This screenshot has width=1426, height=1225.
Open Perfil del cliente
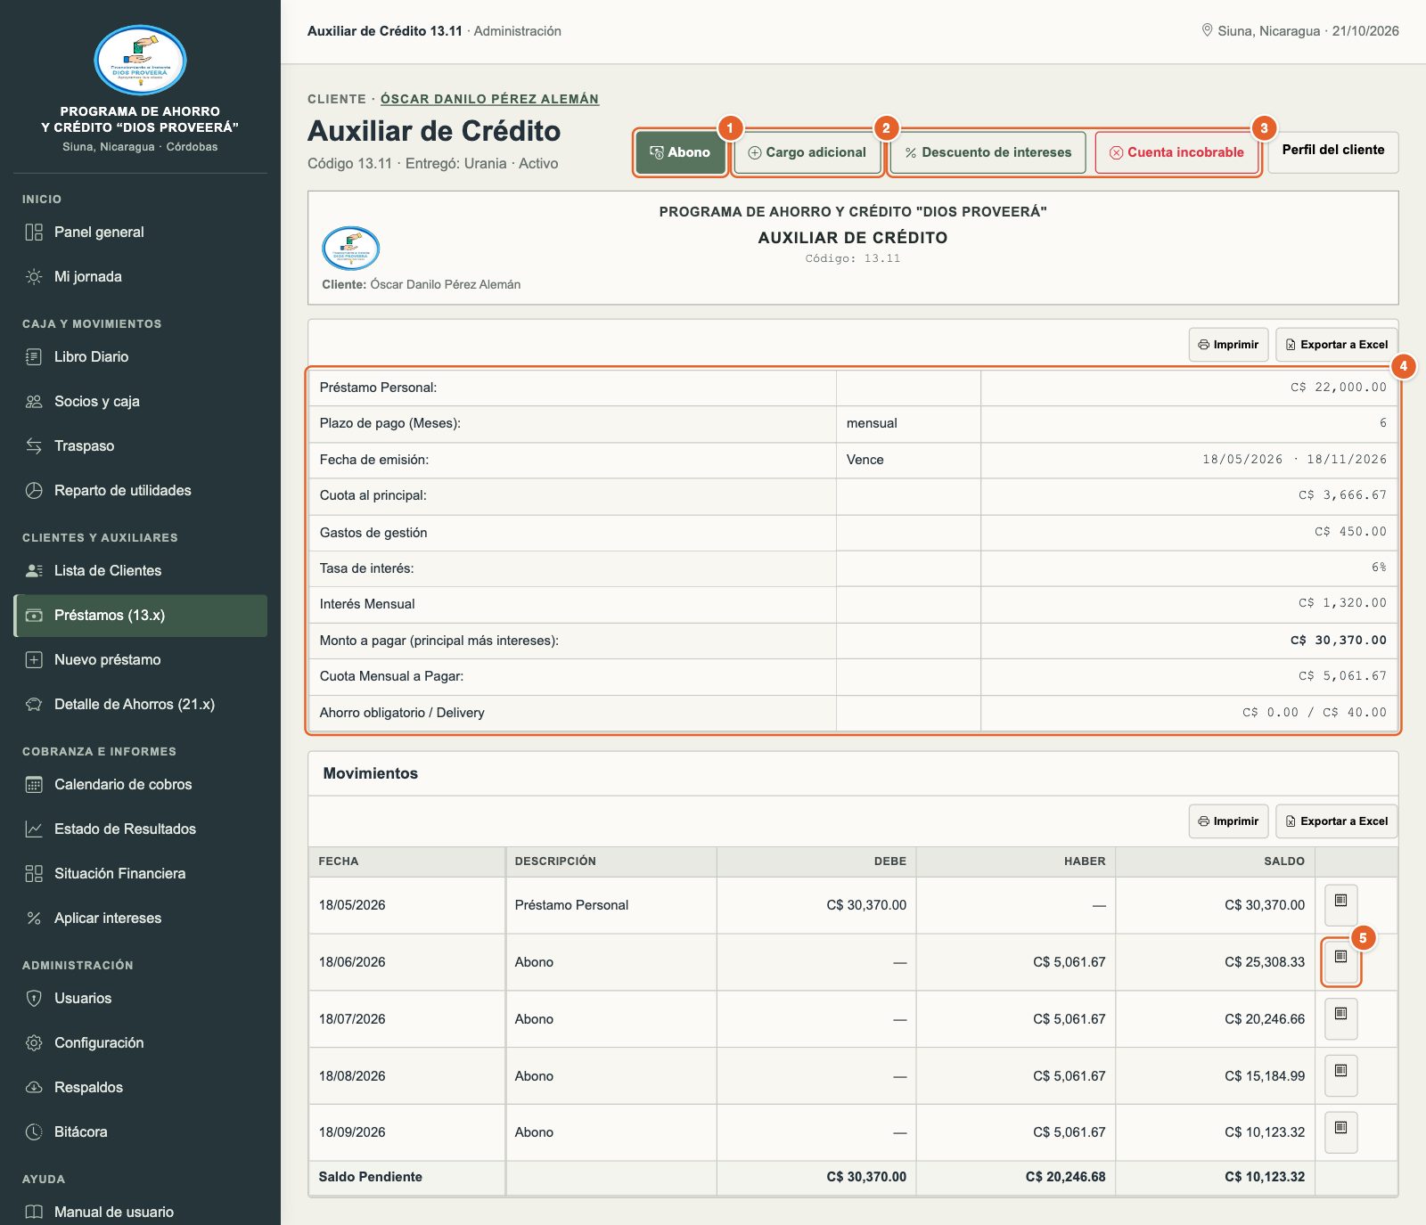pyautogui.click(x=1333, y=151)
